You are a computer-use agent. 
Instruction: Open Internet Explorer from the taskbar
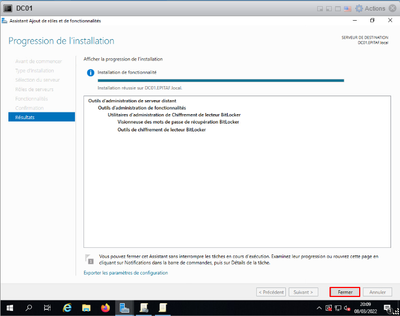[x=67, y=308]
